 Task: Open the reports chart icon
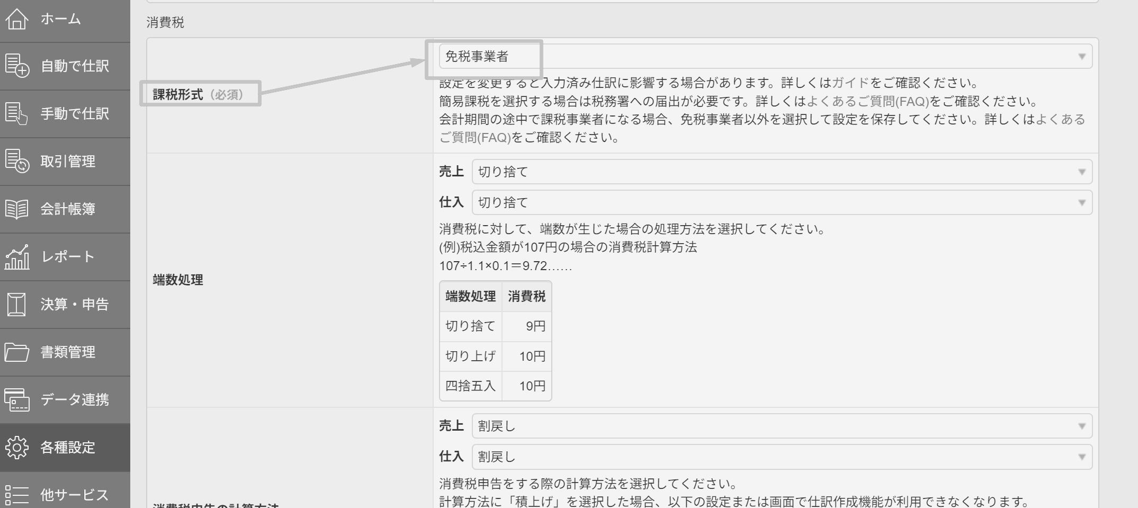tap(16, 257)
